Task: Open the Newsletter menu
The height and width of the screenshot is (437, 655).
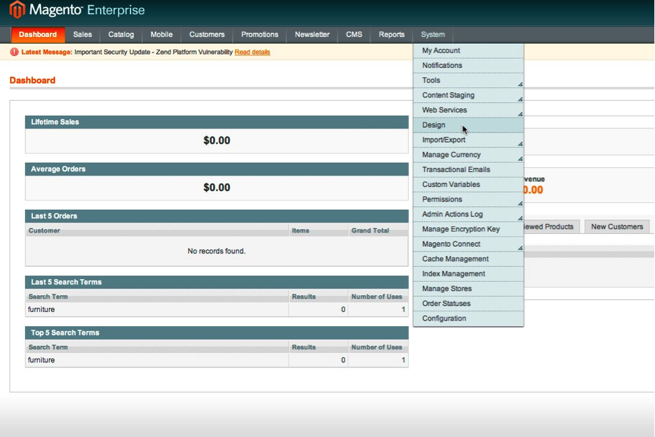Action: click(x=312, y=35)
